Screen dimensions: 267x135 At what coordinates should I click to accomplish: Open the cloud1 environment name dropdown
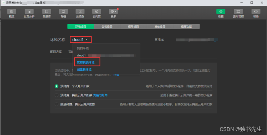tap(81, 40)
